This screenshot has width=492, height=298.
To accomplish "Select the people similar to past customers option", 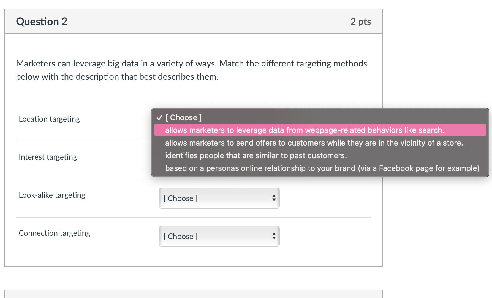I will pyautogui.click(x=256, y=155).
